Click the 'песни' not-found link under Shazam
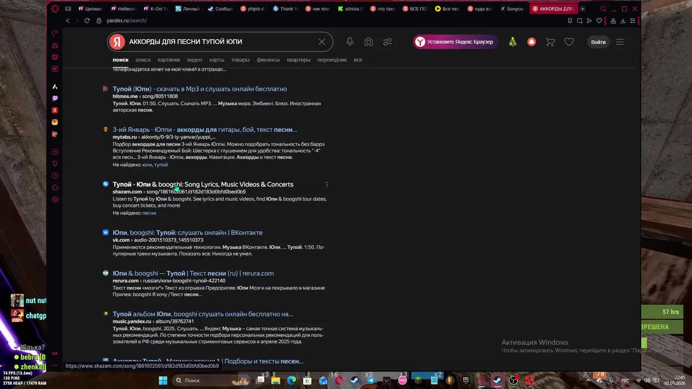 149,213
